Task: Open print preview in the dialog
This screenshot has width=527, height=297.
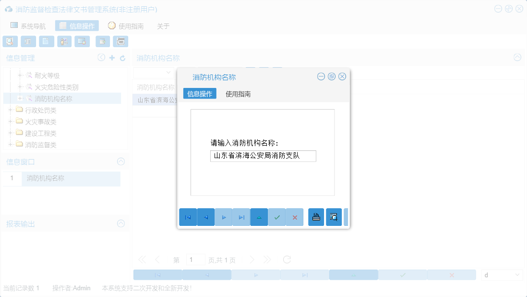Action: click(334, 217)
